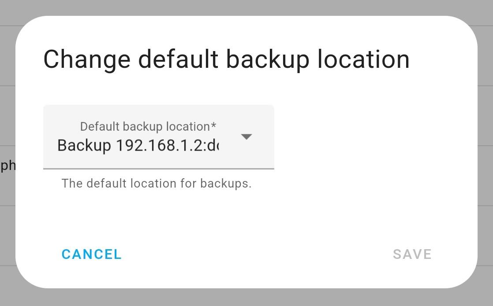Click the underline of the select field

click(x=158, y=169)
